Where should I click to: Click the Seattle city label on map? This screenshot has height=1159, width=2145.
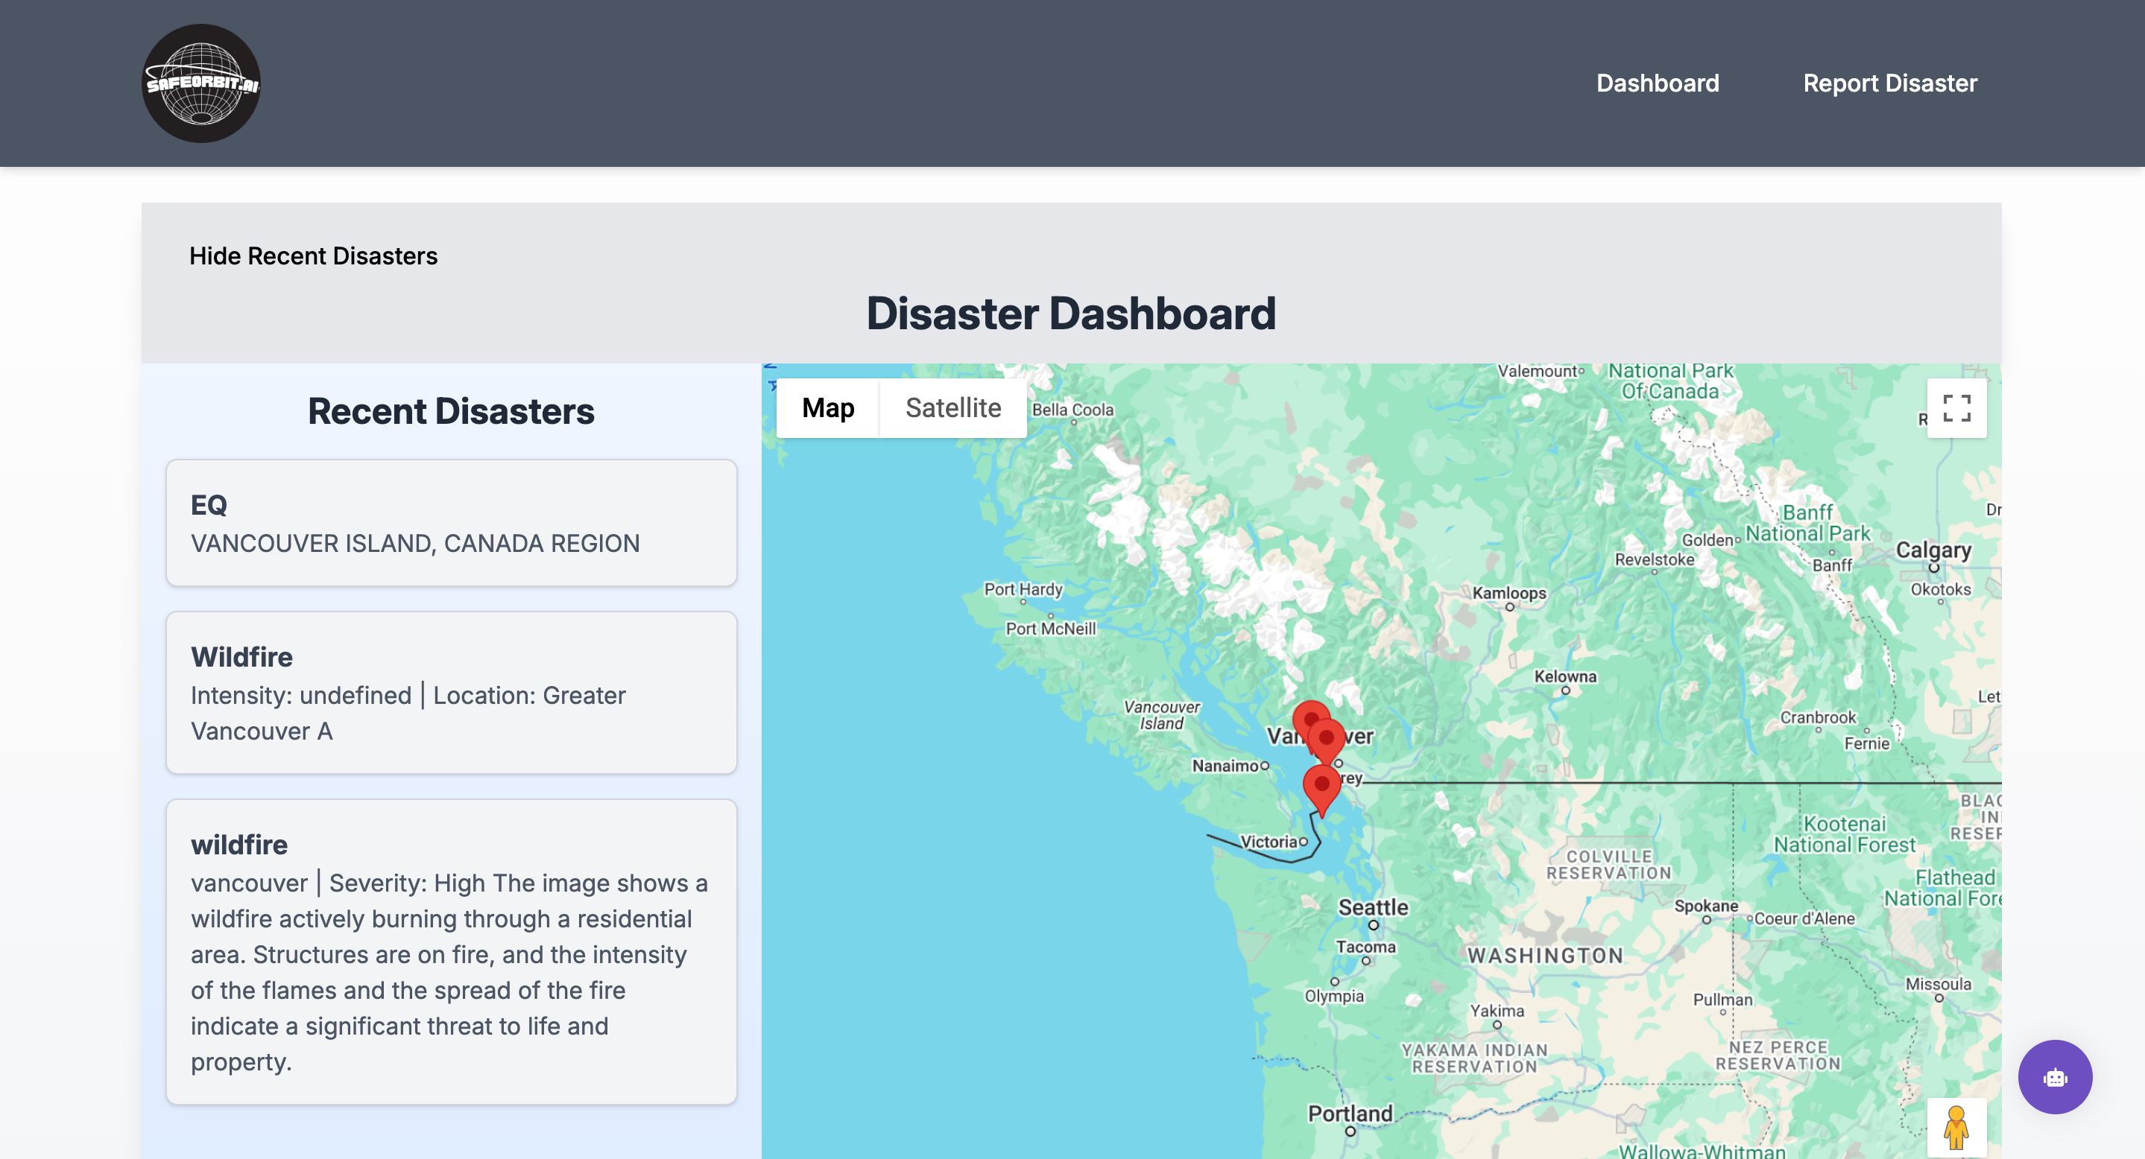[1372, 907]
